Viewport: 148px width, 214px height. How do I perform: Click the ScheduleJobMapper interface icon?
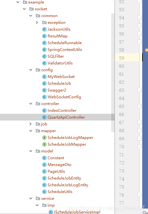tap(44, 144)
